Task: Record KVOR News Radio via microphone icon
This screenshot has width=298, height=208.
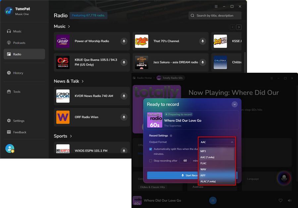Action: pyautogui.click(x=124, y=96)
